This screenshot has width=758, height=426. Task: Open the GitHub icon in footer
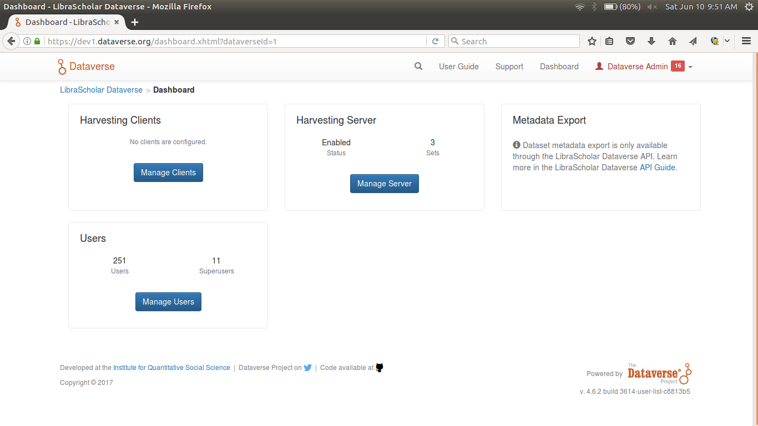380,367
